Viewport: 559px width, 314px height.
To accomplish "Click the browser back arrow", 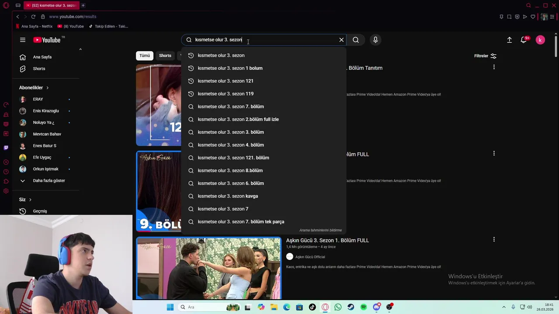I will point(17,17).
